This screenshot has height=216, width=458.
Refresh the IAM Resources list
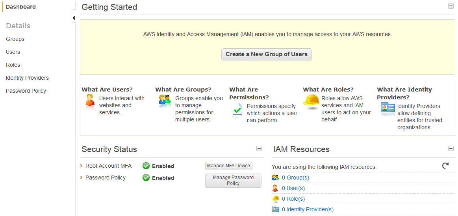click(445, 166)
